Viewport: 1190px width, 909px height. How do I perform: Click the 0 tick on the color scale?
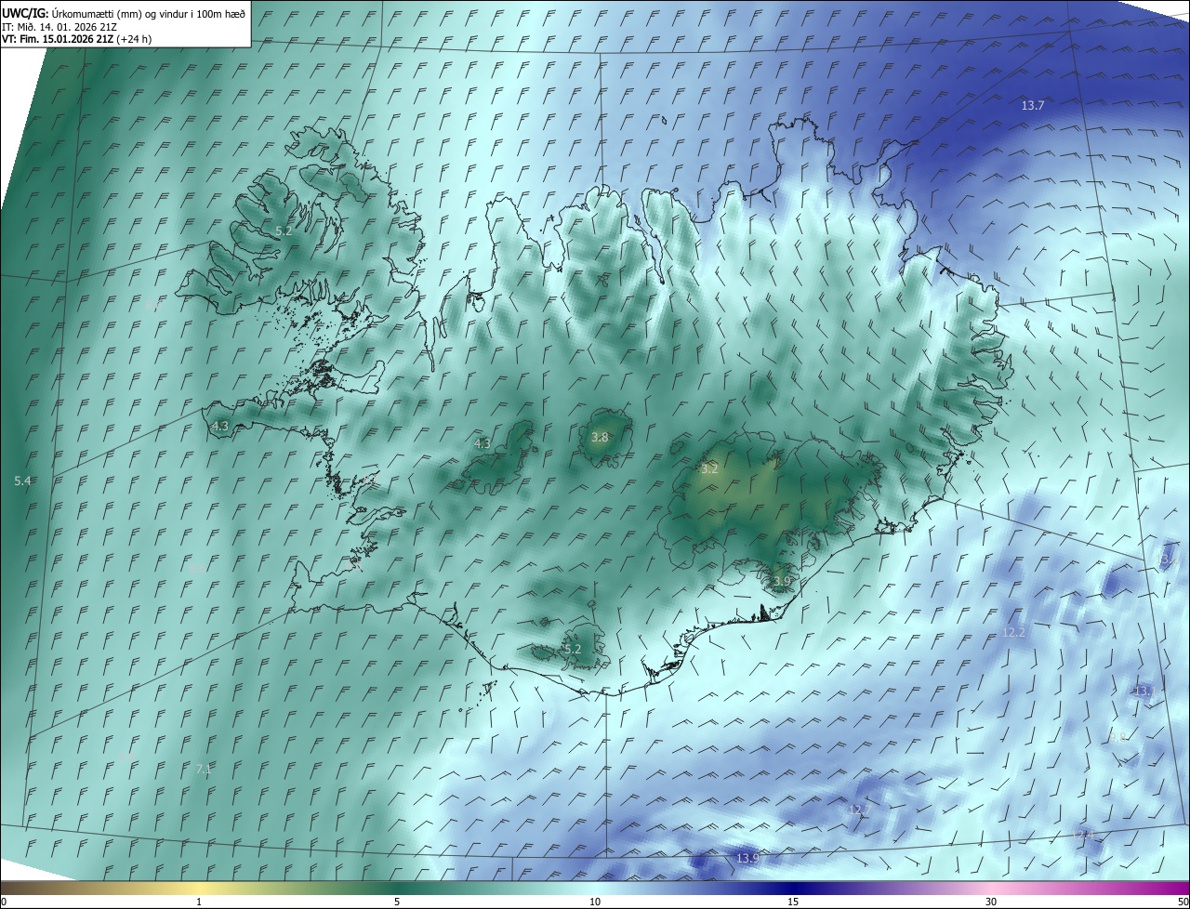pyautogui.click(x=4, y=902)
